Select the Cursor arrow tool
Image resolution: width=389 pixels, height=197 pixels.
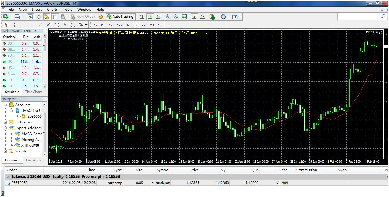(x=6, y=25)
